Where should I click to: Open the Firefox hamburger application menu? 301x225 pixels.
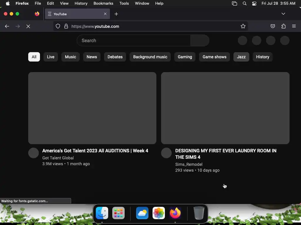[x=294, y=26]
